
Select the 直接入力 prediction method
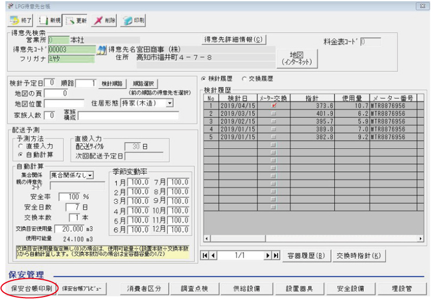click(21, 146)
